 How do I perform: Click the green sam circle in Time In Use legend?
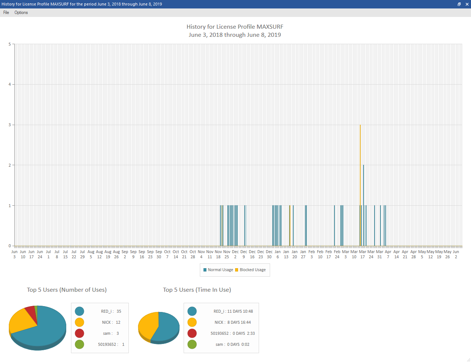[192, 344]
